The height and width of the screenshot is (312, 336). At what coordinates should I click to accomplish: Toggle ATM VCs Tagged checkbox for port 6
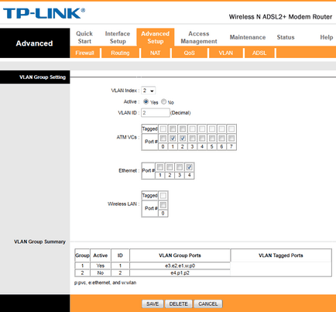(221, 129)
